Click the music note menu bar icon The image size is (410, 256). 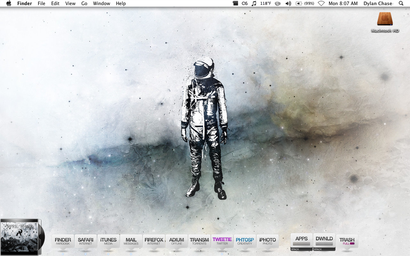[254, 3]
